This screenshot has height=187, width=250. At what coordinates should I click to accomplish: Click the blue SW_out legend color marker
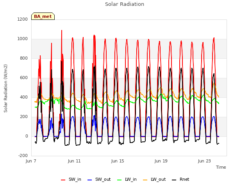90,180
